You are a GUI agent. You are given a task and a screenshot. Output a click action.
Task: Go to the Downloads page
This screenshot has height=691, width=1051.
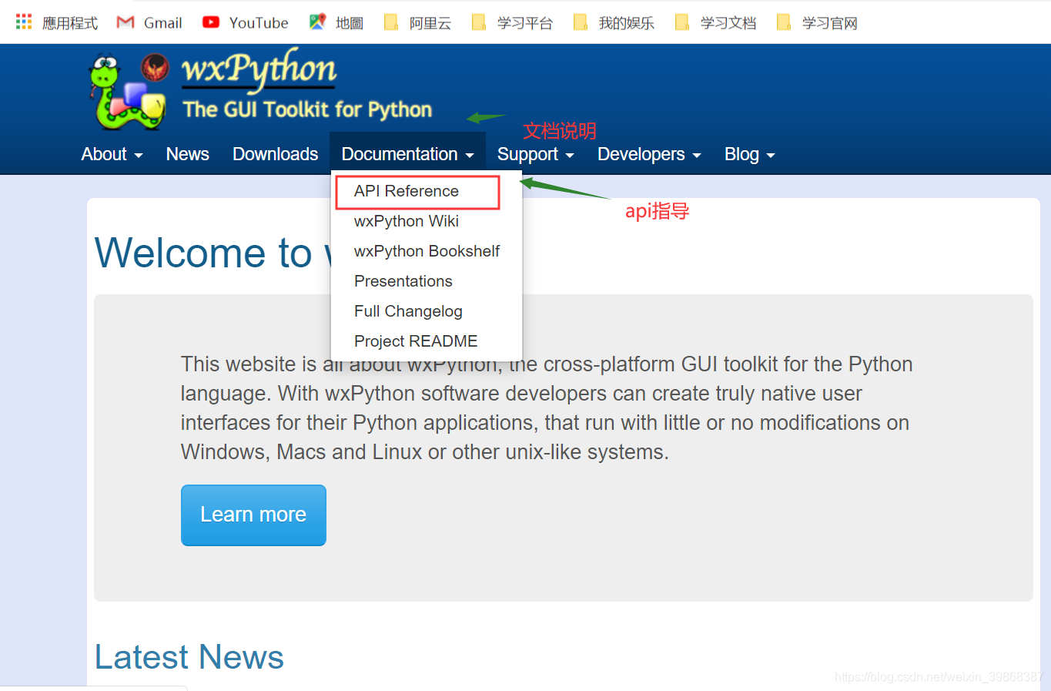click(275, 154)
